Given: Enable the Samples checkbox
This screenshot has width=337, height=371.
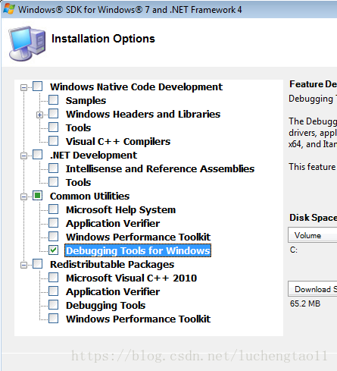Looking at the screenshot, I should click(54, 100).
